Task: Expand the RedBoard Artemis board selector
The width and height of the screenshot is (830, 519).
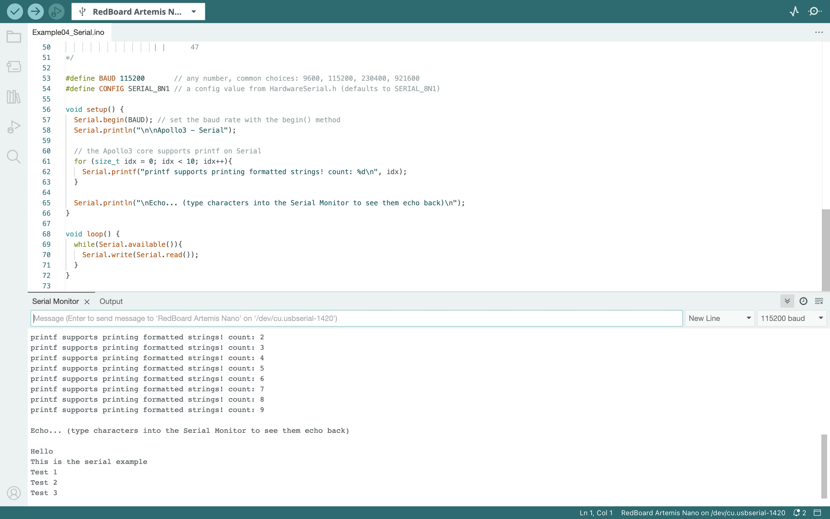Action: tap(138, 11)
